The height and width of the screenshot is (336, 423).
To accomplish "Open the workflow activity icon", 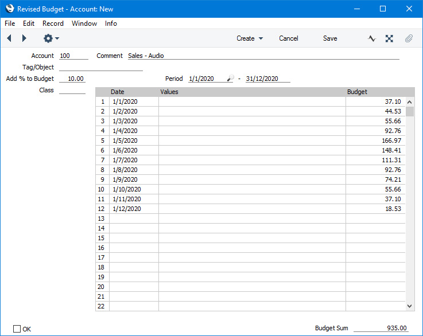I will 372,38.
